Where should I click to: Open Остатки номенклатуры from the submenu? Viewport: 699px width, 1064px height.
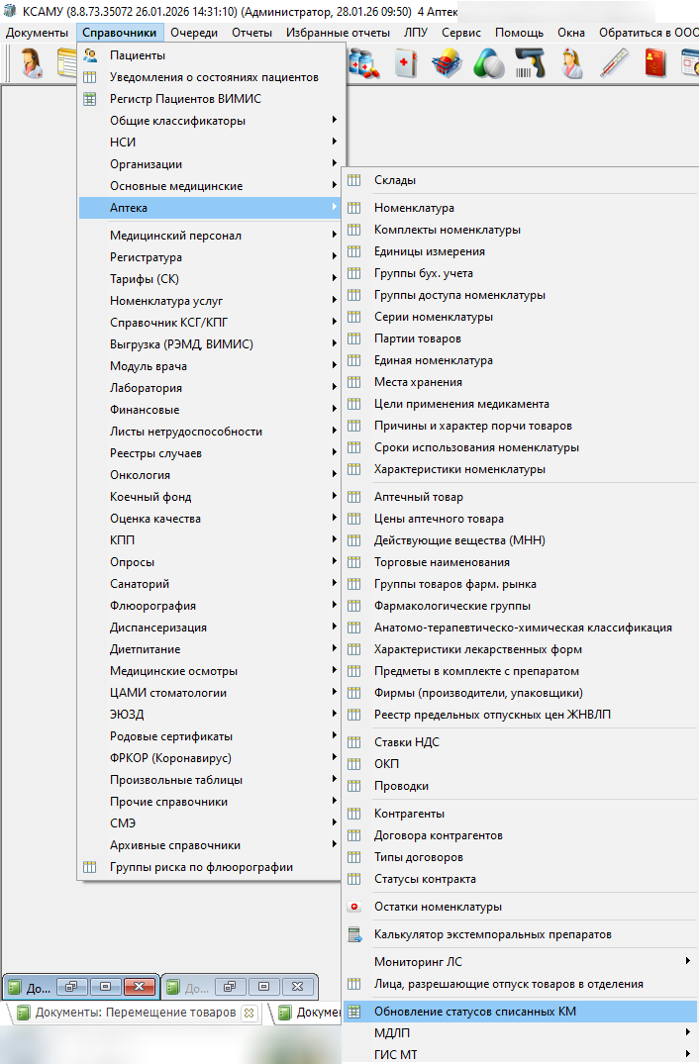438,907
